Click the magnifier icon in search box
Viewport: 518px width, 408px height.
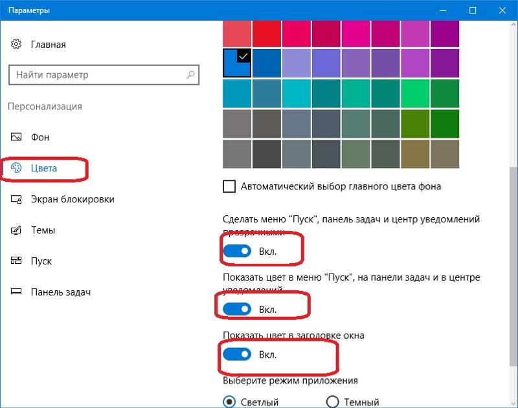tap(190, 75)
